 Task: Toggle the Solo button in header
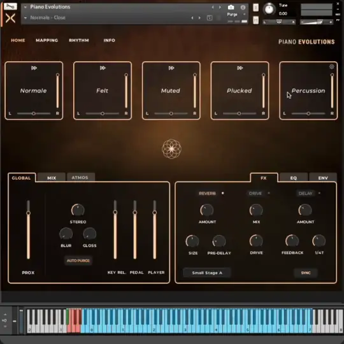pos(255,8)
